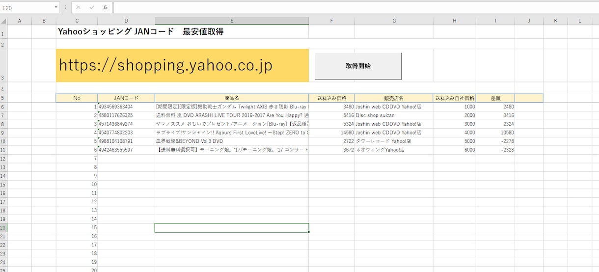Click product name 'ヤマノススメ おもいでプレゼント'
599x272 pixels.
point(232,124)
